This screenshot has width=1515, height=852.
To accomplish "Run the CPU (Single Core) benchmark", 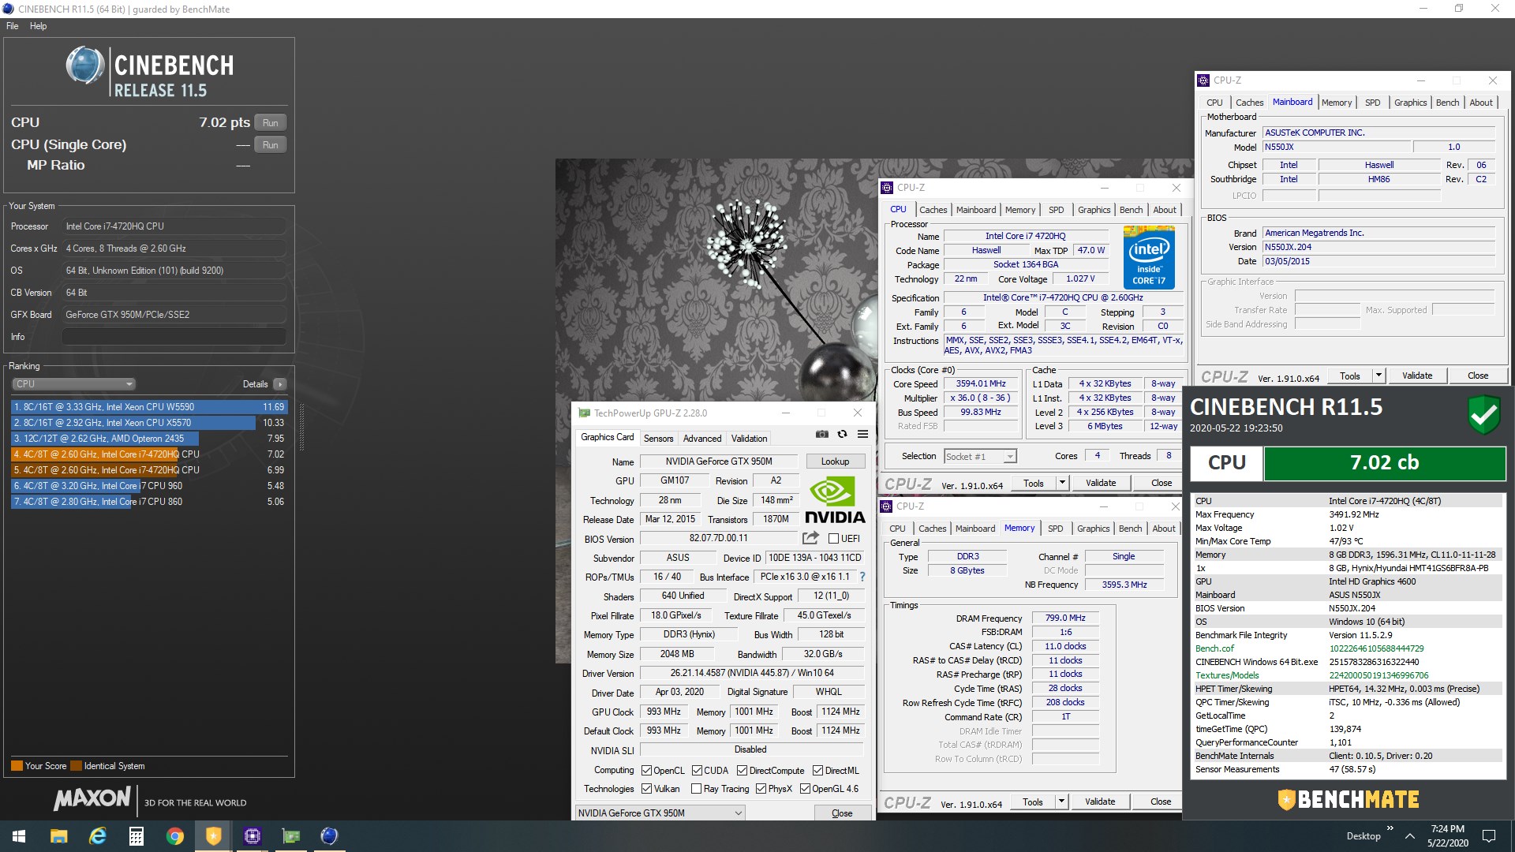I will pyautogui.click(x=270, y=145).
